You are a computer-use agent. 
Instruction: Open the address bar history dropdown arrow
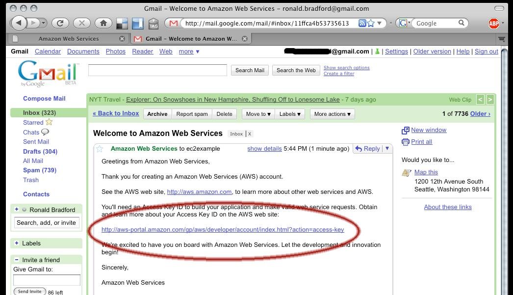click(380, 23)
